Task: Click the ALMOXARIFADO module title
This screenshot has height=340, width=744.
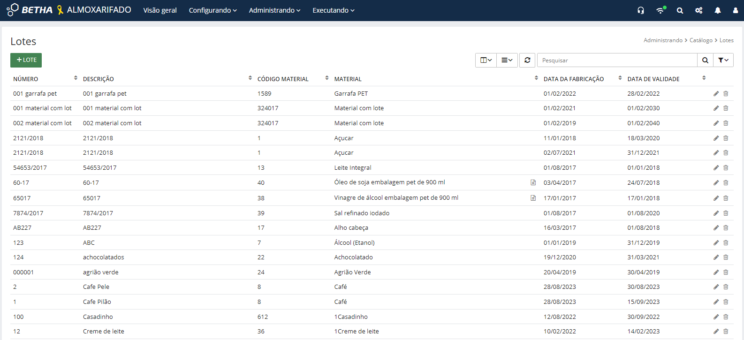Action: [99, 10]
